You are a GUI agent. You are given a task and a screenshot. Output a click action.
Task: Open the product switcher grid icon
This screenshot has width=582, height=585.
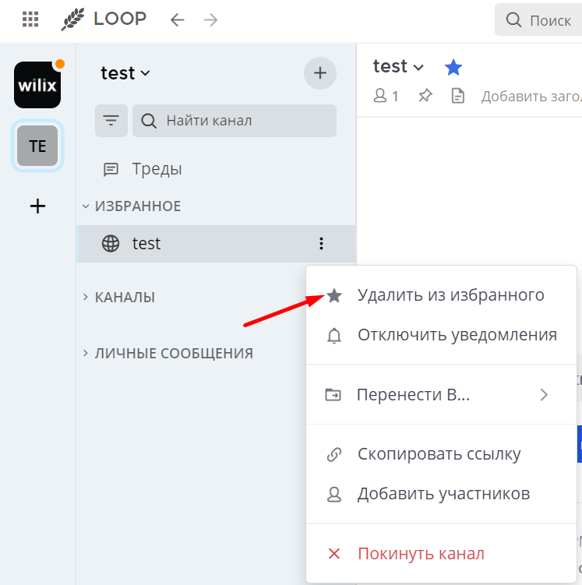(30, 19)
